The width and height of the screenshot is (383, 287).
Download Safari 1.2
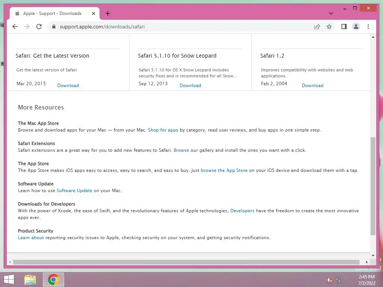coord(312,86)
